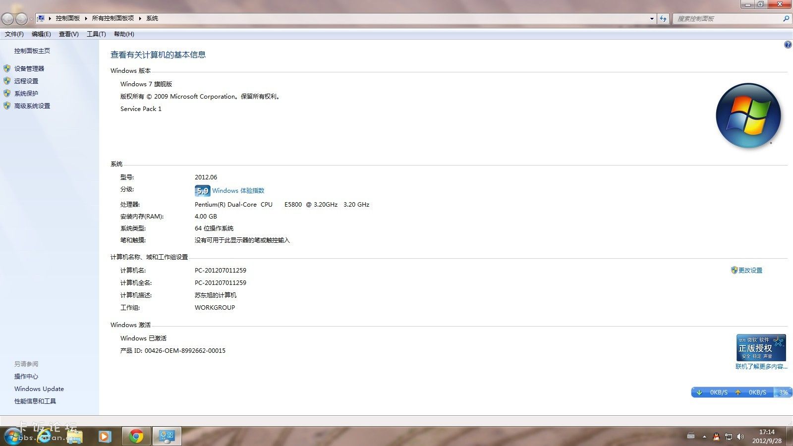
Task: Click the 搜索控制面板 search field
Action: [x=728, y=18]
